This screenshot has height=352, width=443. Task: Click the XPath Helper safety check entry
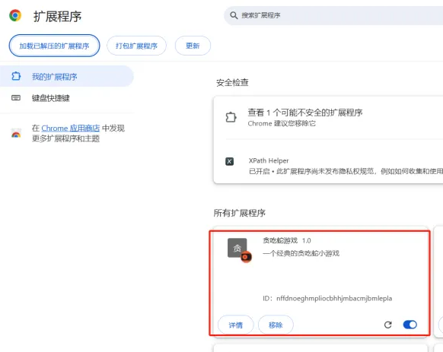point(328,166)
